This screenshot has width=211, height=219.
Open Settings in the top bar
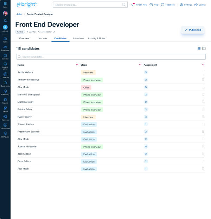pyautogui.click(x=186, y=5)
